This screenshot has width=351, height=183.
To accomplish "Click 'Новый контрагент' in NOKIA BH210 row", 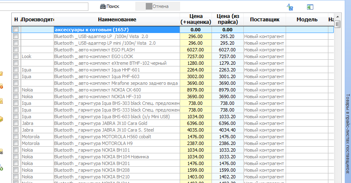I will pyautogui.click(x=265, y=177).
